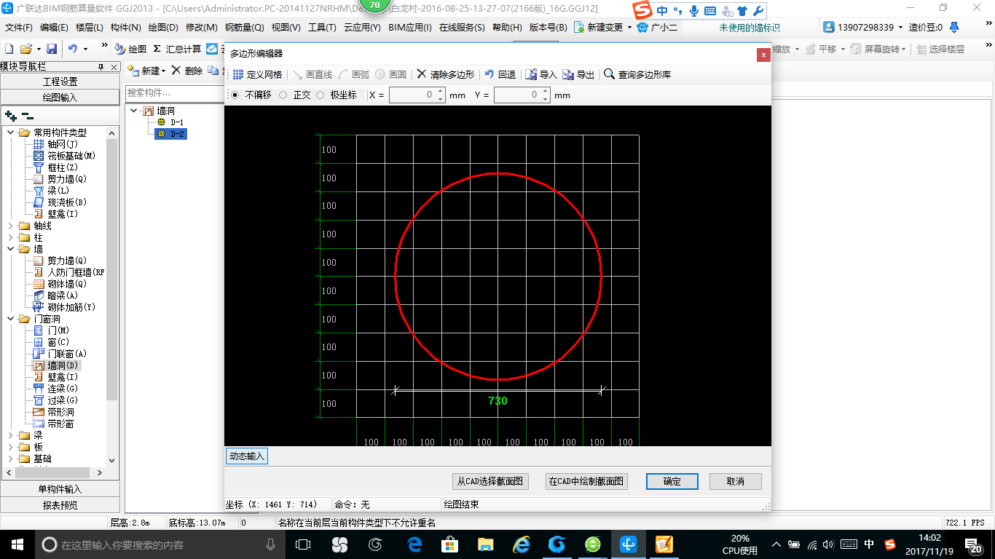Close the 多边形编辑器 dialog
995x559 pixels.
[763, 54]
